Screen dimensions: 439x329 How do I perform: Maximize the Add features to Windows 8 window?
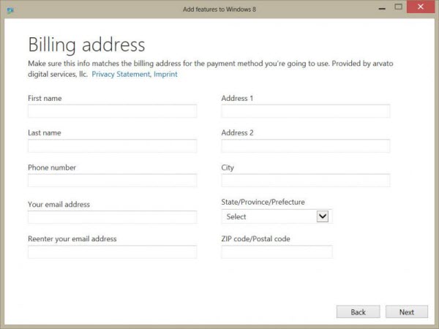tap(399, 7)
